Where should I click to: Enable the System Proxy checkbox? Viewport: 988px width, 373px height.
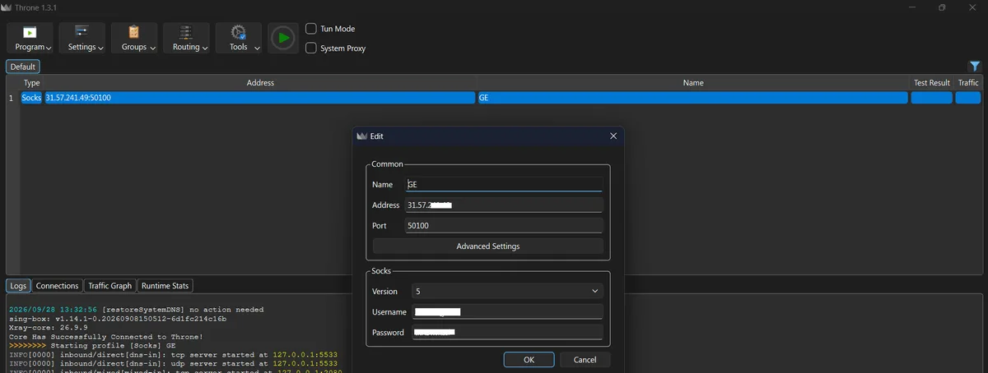(x=311, y=48)
